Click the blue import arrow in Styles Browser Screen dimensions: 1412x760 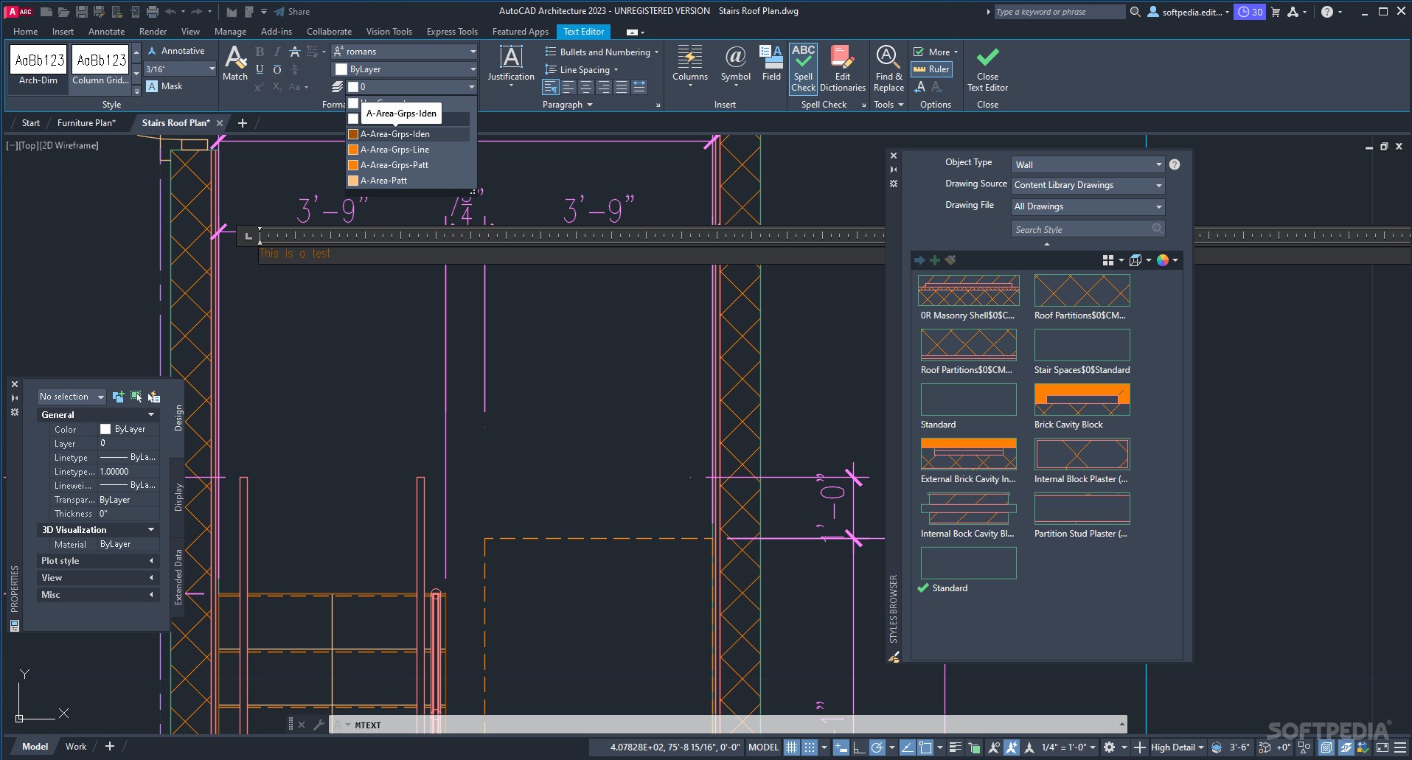pyautogui.click(x=919, y=260)
